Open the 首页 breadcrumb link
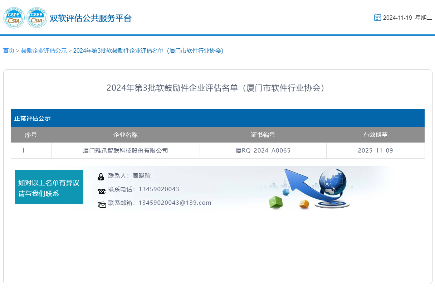This screenshot has height=290, width=435. [9, 50]
